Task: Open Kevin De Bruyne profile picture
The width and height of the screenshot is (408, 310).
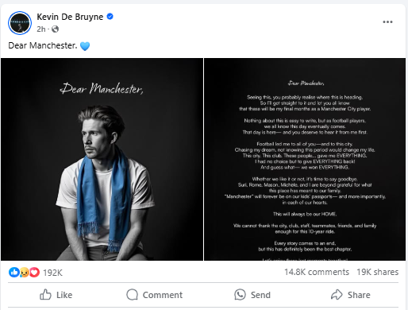Action: tap(20, 23)
